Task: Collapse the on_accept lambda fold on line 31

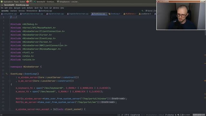Action: (x=10, y=109)
